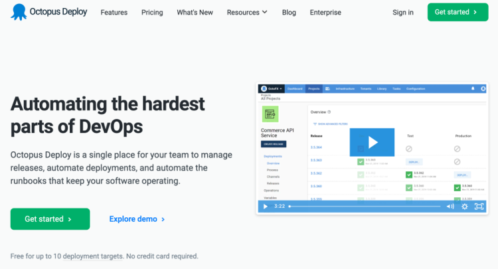This screenshot has width=498, height=269.
Task: Click the Sign in link
Action: click(x=403, y=13)
